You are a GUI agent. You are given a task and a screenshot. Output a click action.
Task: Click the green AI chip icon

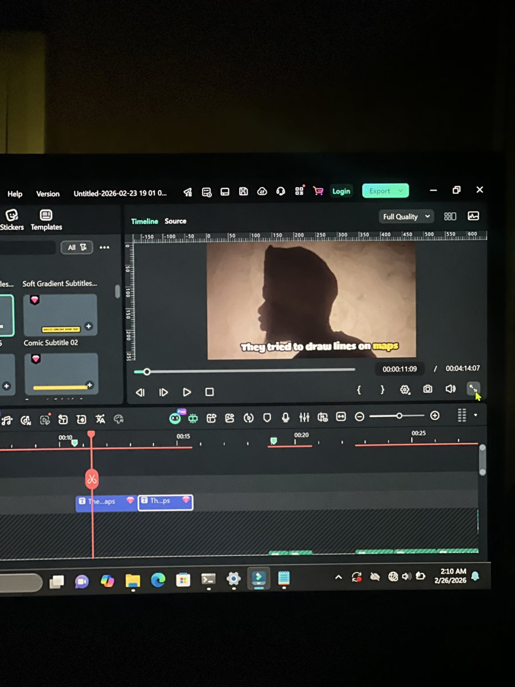point(193,418)
